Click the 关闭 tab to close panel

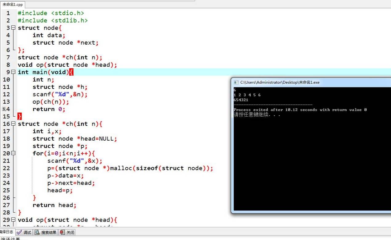coord(67,232)
